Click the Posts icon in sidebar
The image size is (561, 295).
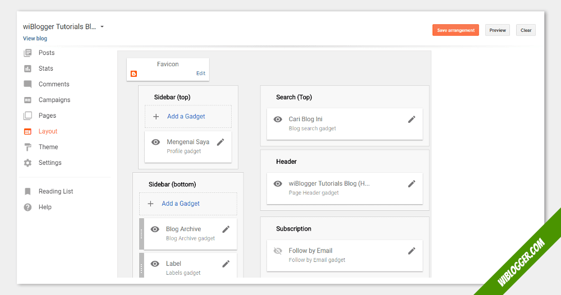[x=27, y=53]
